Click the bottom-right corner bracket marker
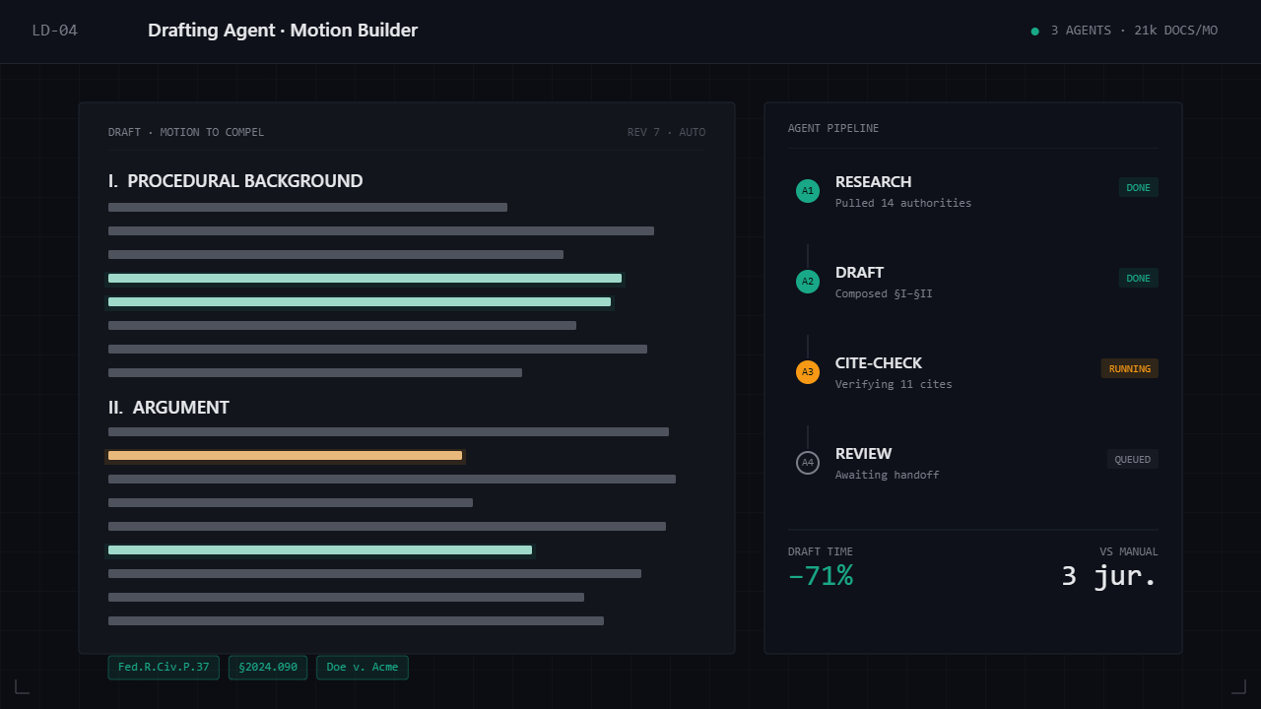1261x709 pixels. (1239, 686)
